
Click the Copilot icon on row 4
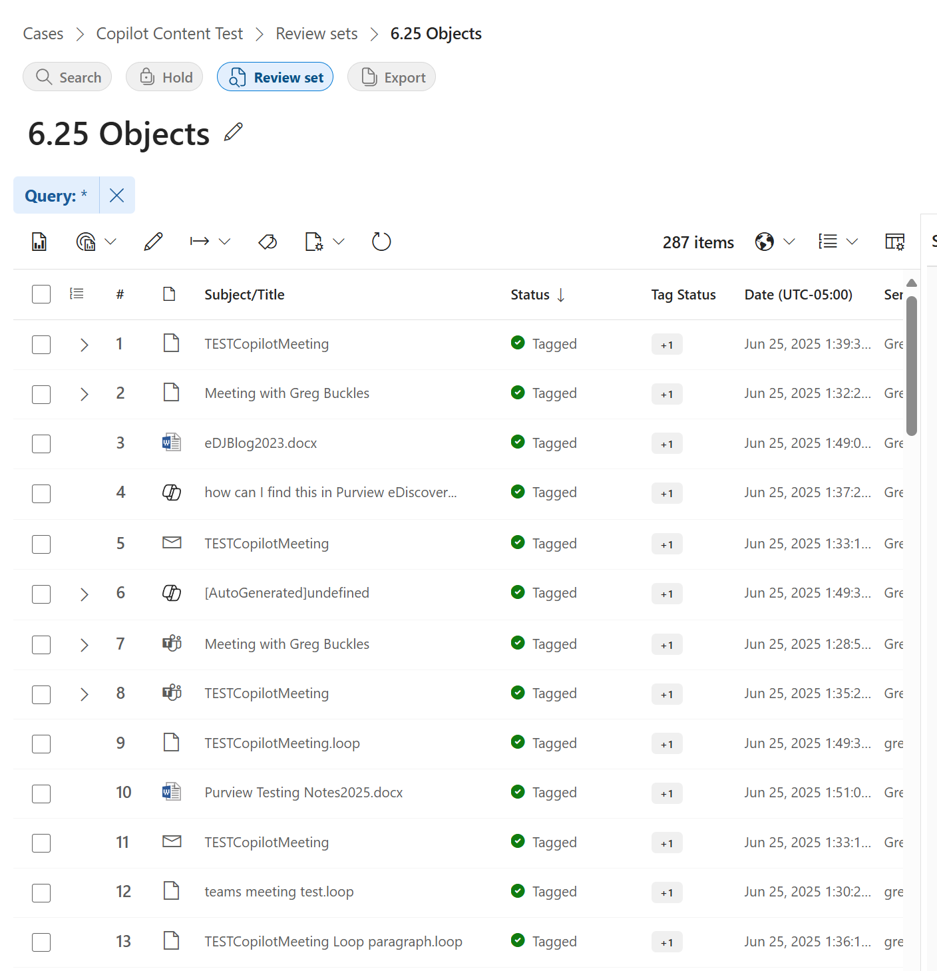pos(172,492)
